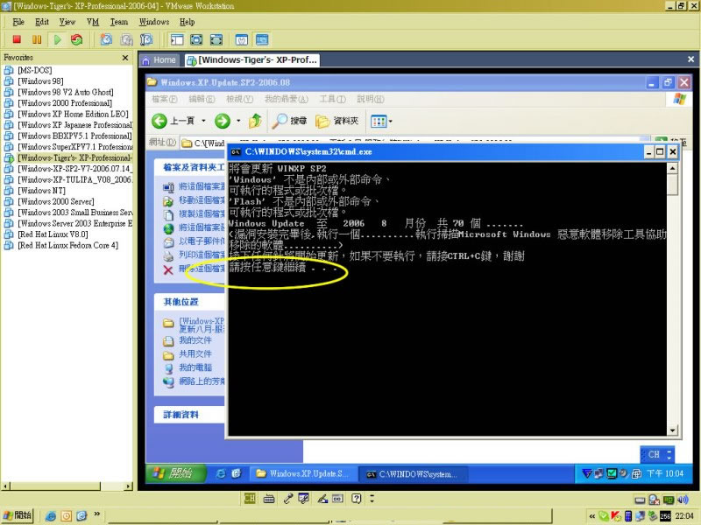Image resolution: width=701 pixels, height=525 pixels.
Task: Click the Full Screen toolbar icon
Action: tap(196, 39)
